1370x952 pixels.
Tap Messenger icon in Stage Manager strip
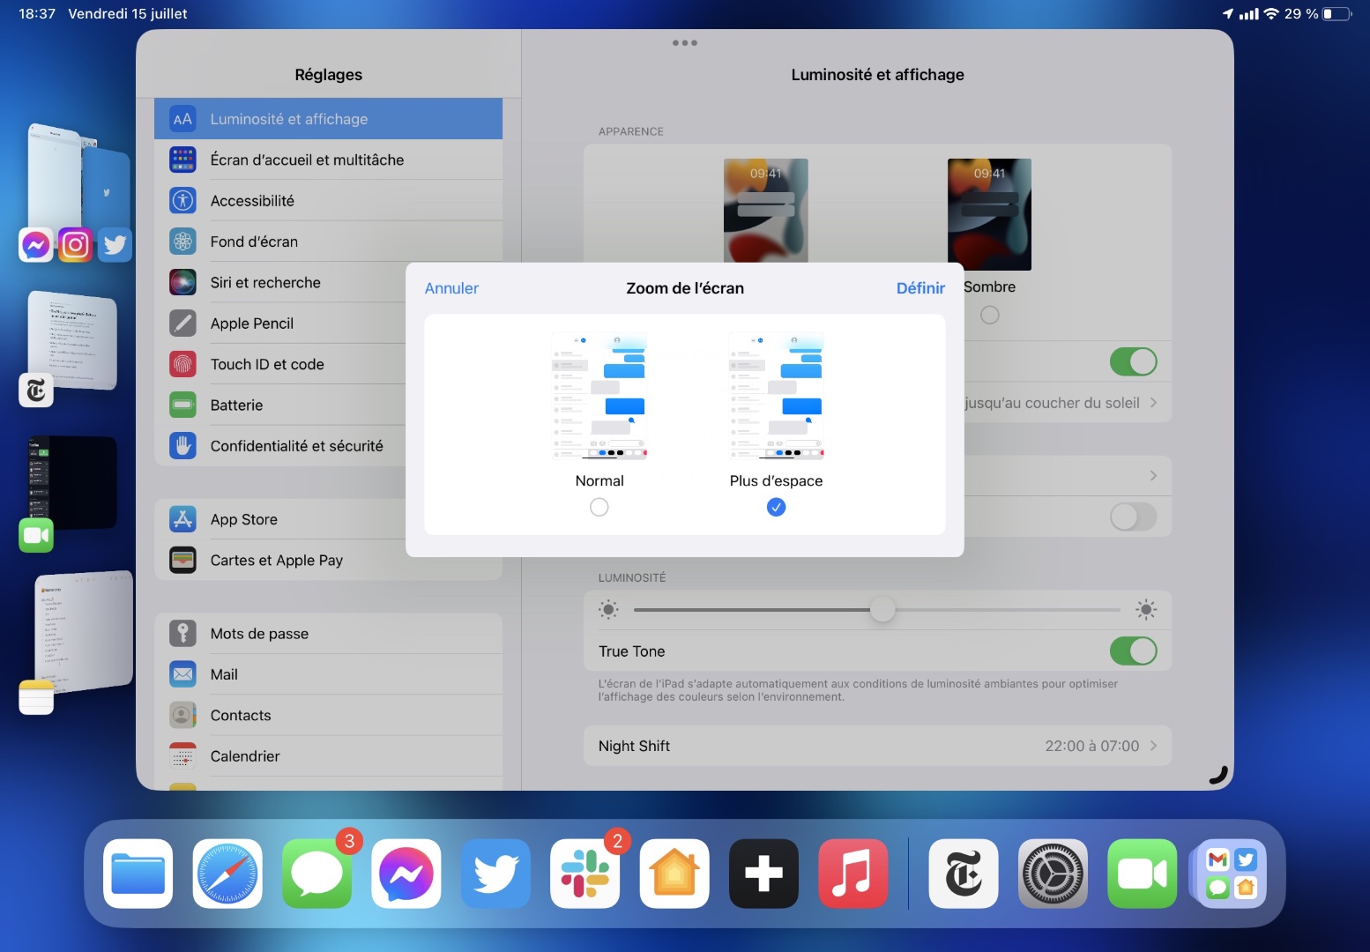click(x=36, y=244)
